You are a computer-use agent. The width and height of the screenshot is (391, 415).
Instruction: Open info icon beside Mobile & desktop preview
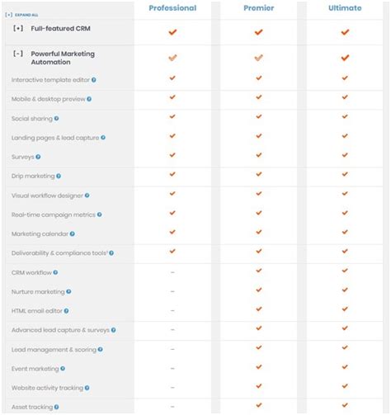coord(89,99)
